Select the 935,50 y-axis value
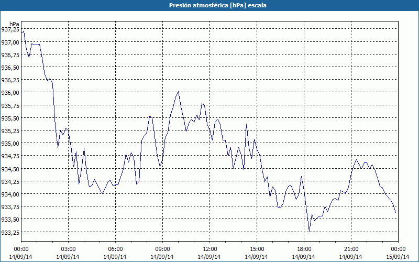Viewport: 419px width, 262px height. click(10, 118)
